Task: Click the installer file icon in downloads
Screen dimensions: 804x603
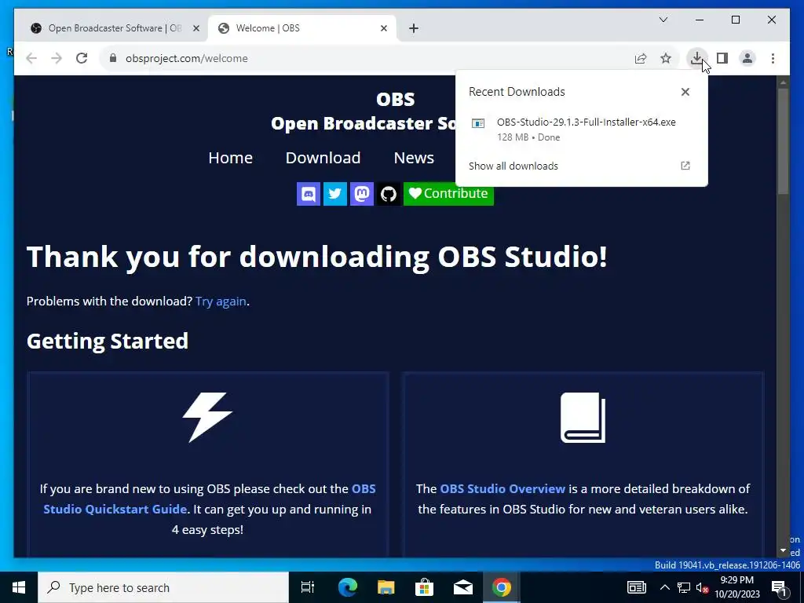Action: pos(478,123)
